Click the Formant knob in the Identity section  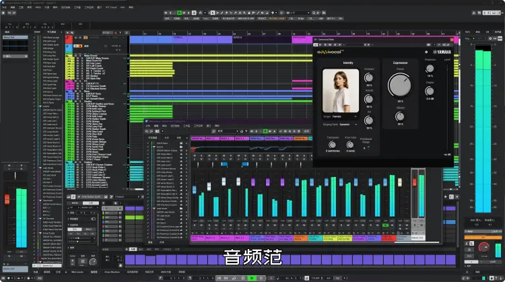coord(368,77)
